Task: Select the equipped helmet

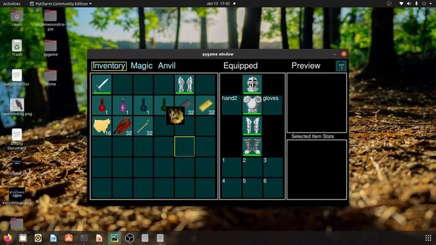Action: coord(252,84)
